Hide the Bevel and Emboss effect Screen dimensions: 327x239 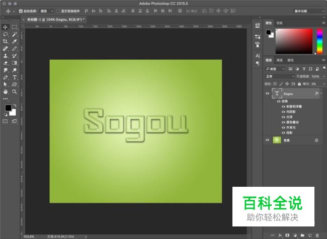point(283,106)
